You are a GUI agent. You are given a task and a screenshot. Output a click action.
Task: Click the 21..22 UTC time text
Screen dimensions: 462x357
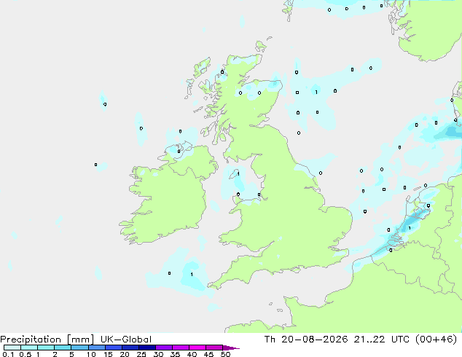pyautogui.click(x=381, y=340)
